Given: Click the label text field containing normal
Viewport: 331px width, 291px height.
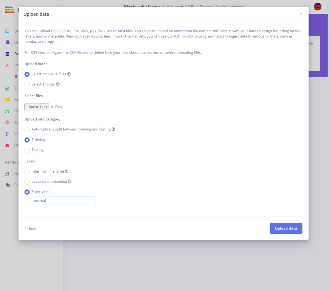Looking at the screenshot, I should click(64, 200).
